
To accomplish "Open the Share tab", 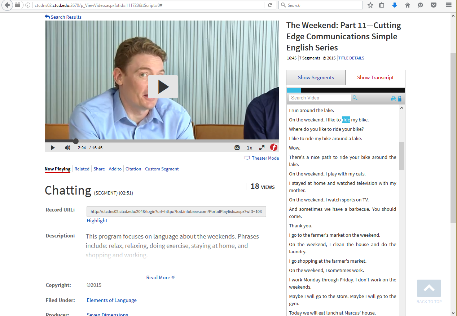I will tap(99, 169).
